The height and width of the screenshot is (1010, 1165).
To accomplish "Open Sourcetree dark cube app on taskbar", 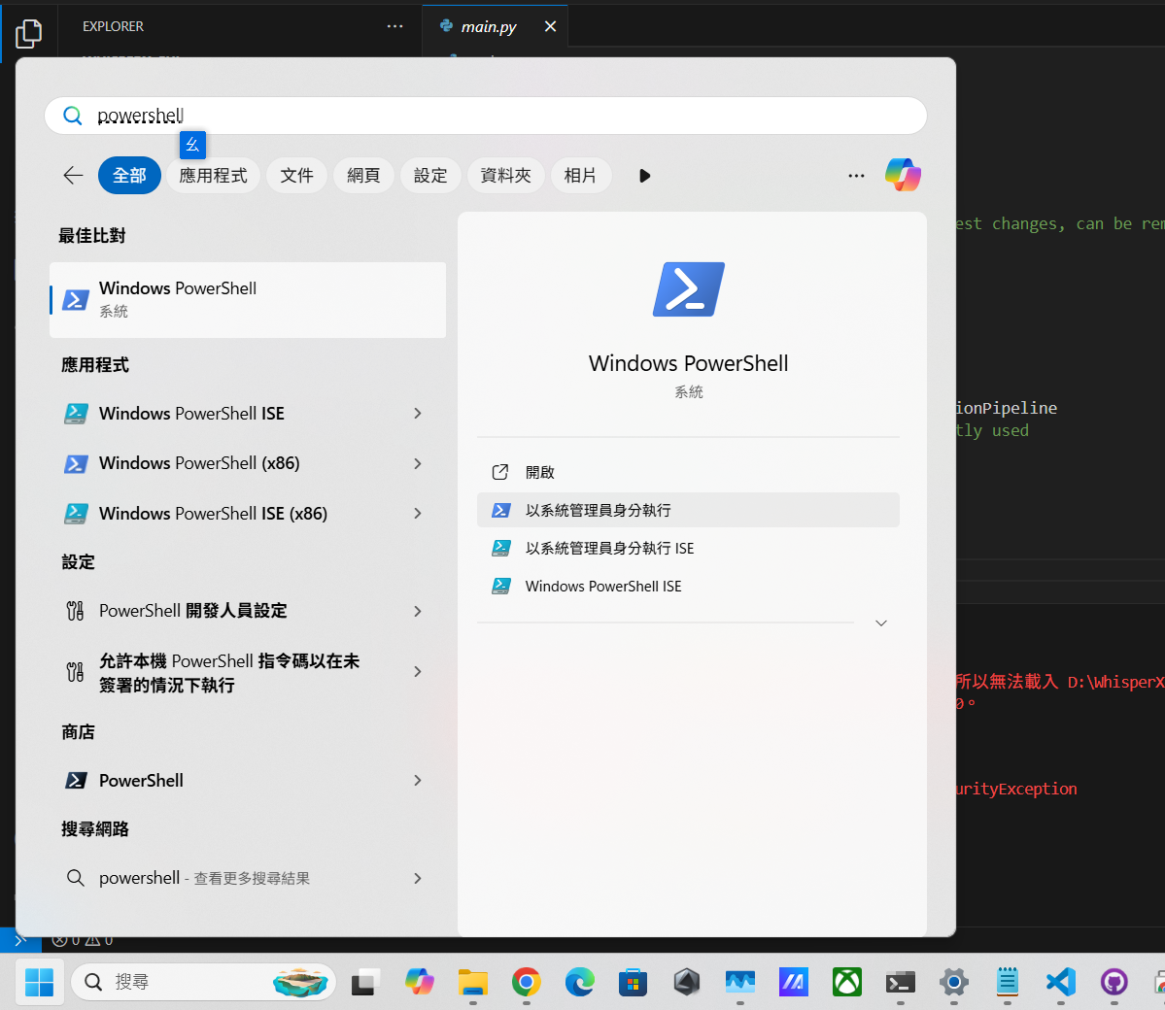I will 687,982.
